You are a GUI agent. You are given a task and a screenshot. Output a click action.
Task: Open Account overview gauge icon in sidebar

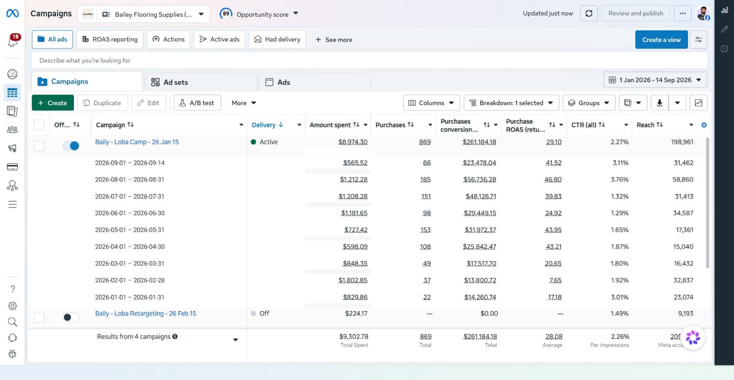(13, 74)
